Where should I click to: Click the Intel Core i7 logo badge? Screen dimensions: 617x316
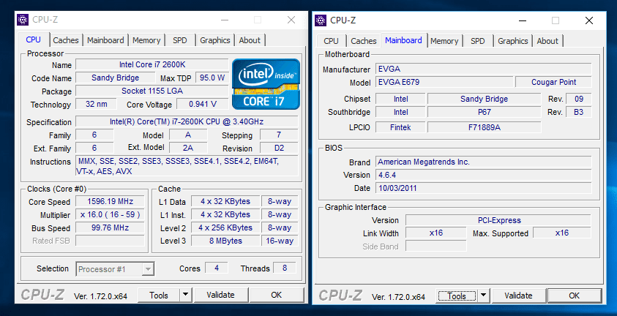tap(266, 84)
